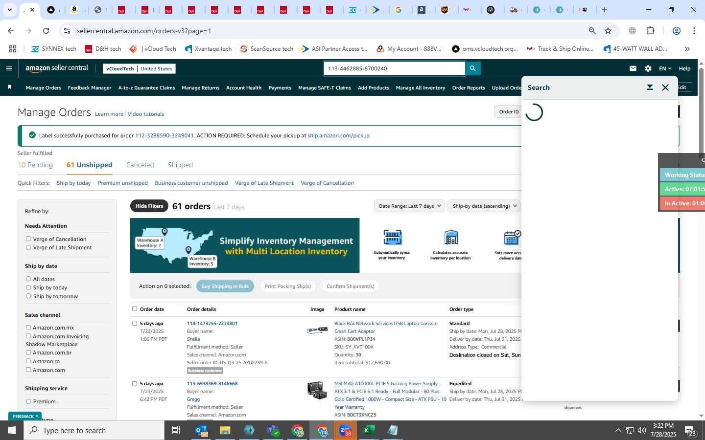705x440 pixels.
Task: Click Print Packing Slip(s) button
Action: tap(288, 286)
